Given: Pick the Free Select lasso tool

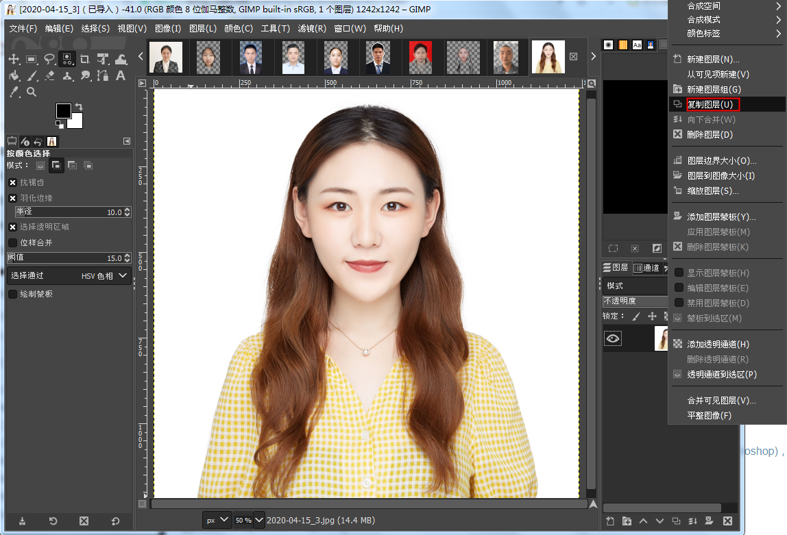Looking at the screenshot, I should 49,59.
